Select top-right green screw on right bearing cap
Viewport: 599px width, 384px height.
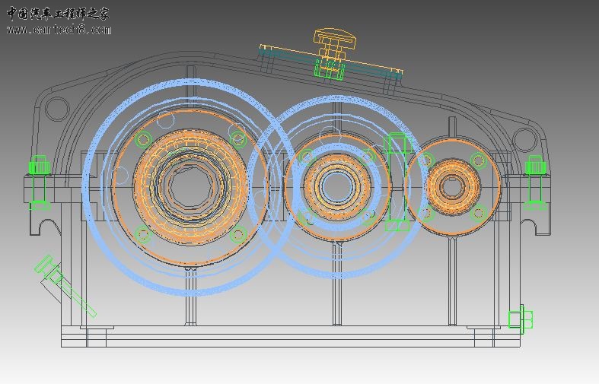[x=478, y=160]
